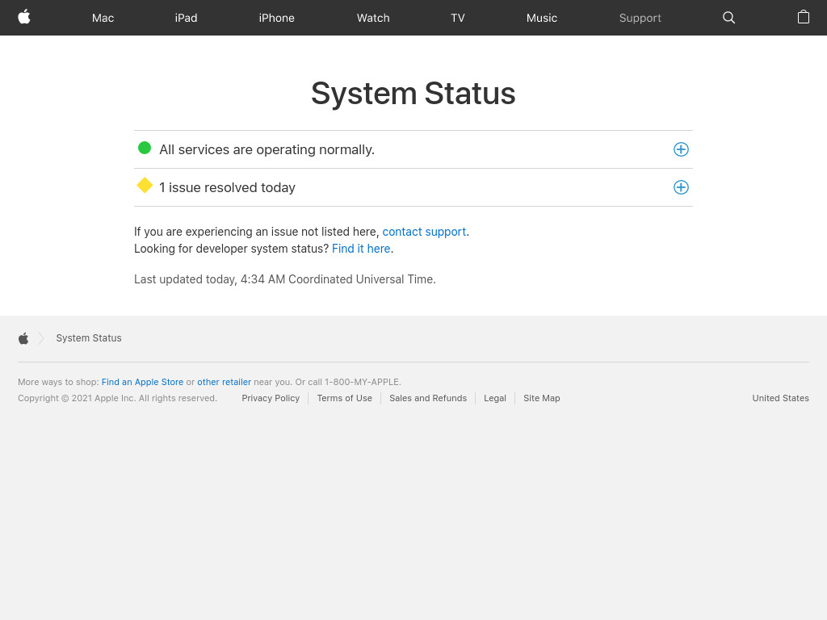Expand the 'All services are operating normally' row
Viewport: 827px width, 620px height.
point(681,149)
